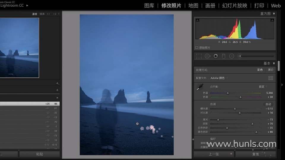
Task: Select the Crop Overlay tool icon
Action: point(199,56)
